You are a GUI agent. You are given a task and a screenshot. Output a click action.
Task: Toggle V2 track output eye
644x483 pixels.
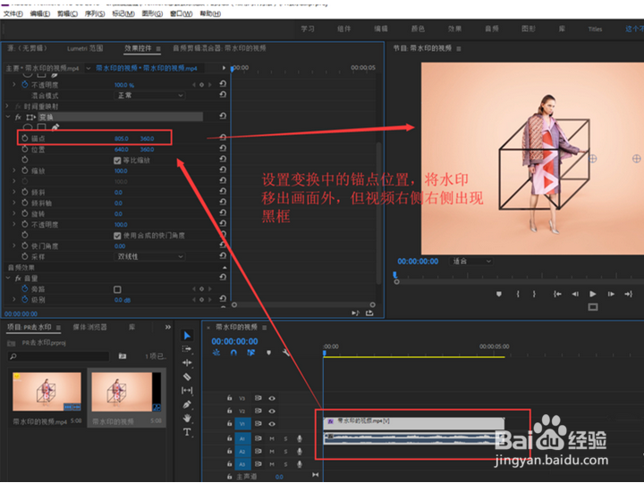[x=272, y=411]
